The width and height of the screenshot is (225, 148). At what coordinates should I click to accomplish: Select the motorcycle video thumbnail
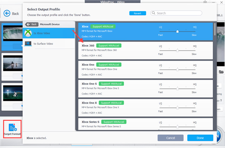point(13,63)
